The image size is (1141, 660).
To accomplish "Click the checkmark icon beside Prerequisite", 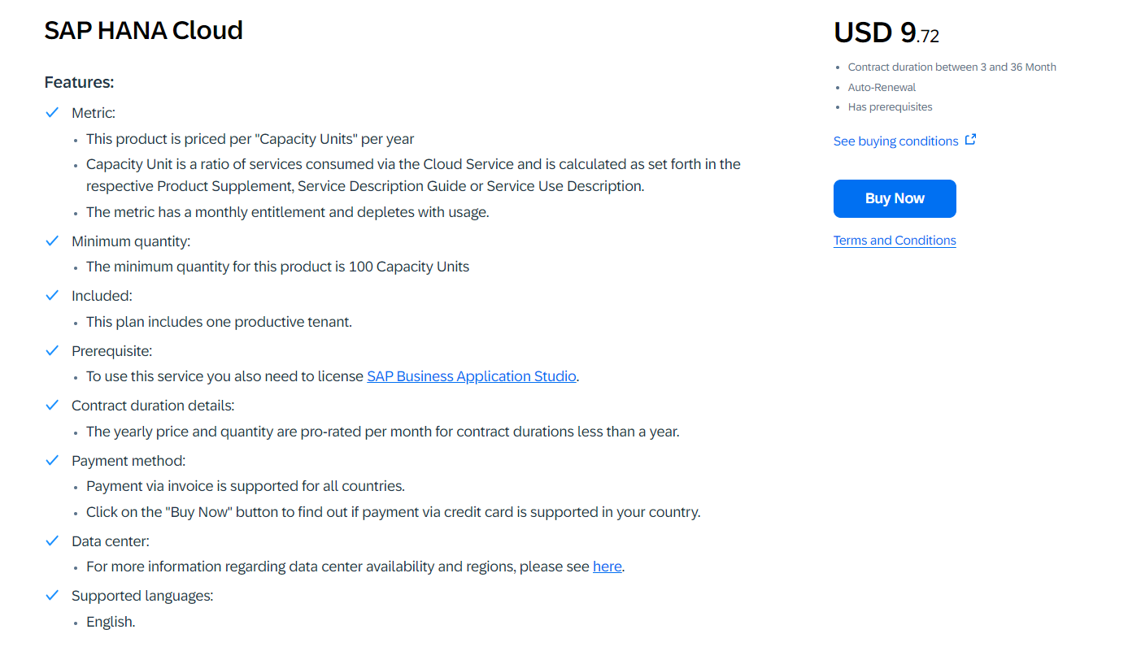I will click(52, 350).
